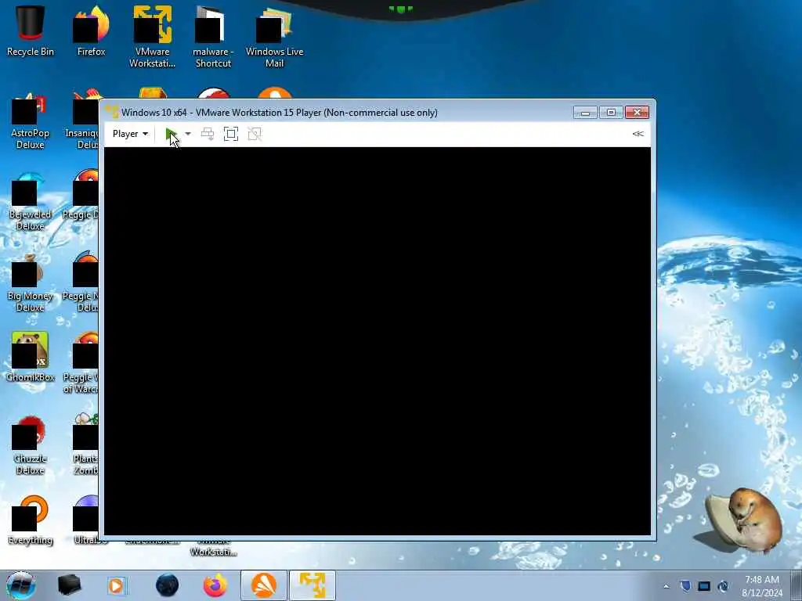Select the ChomikBox desktop icon

31,357
